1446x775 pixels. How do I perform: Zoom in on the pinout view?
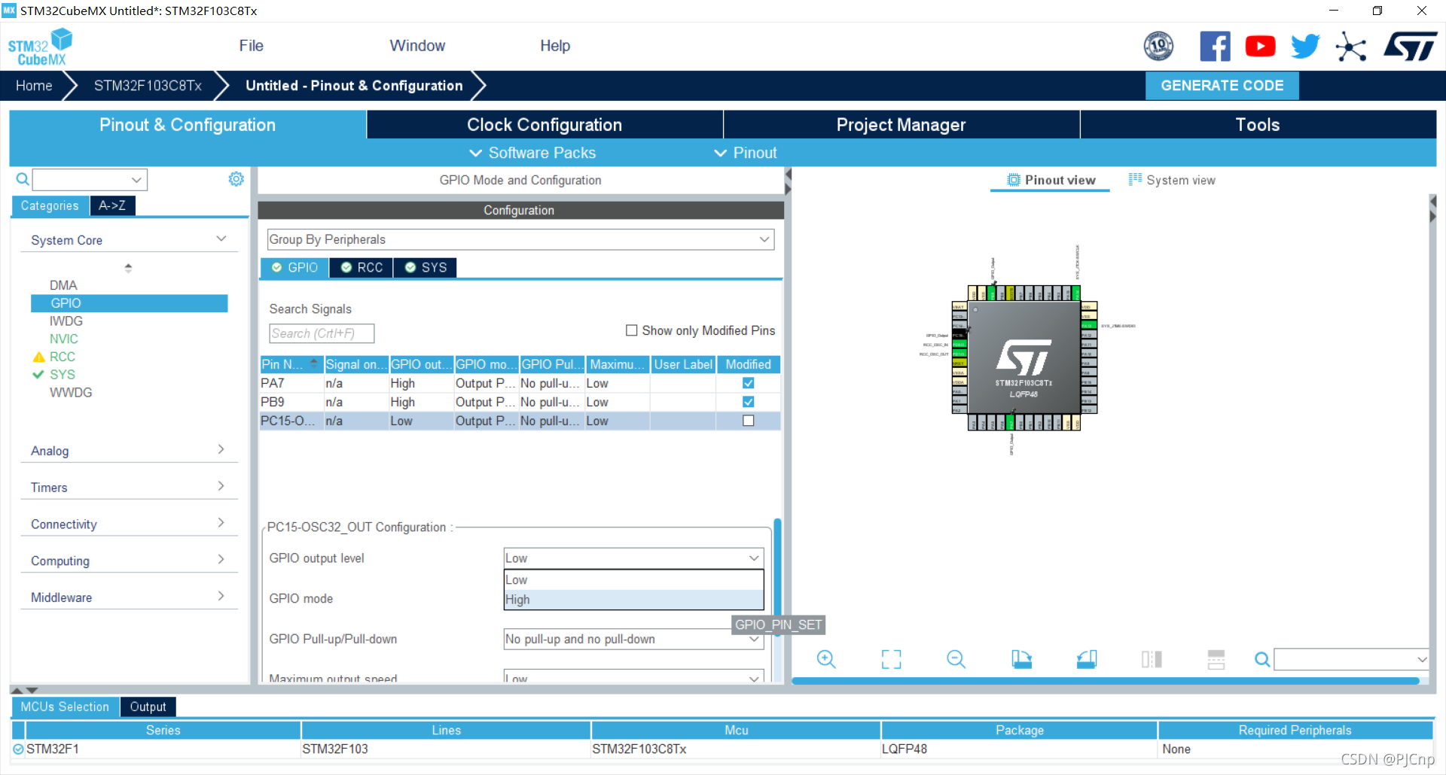coord(826,659)
